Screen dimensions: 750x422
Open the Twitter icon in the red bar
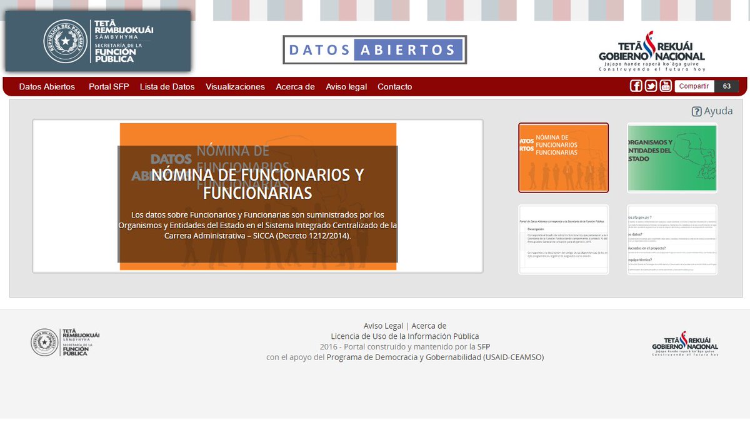tap(651, 86)
